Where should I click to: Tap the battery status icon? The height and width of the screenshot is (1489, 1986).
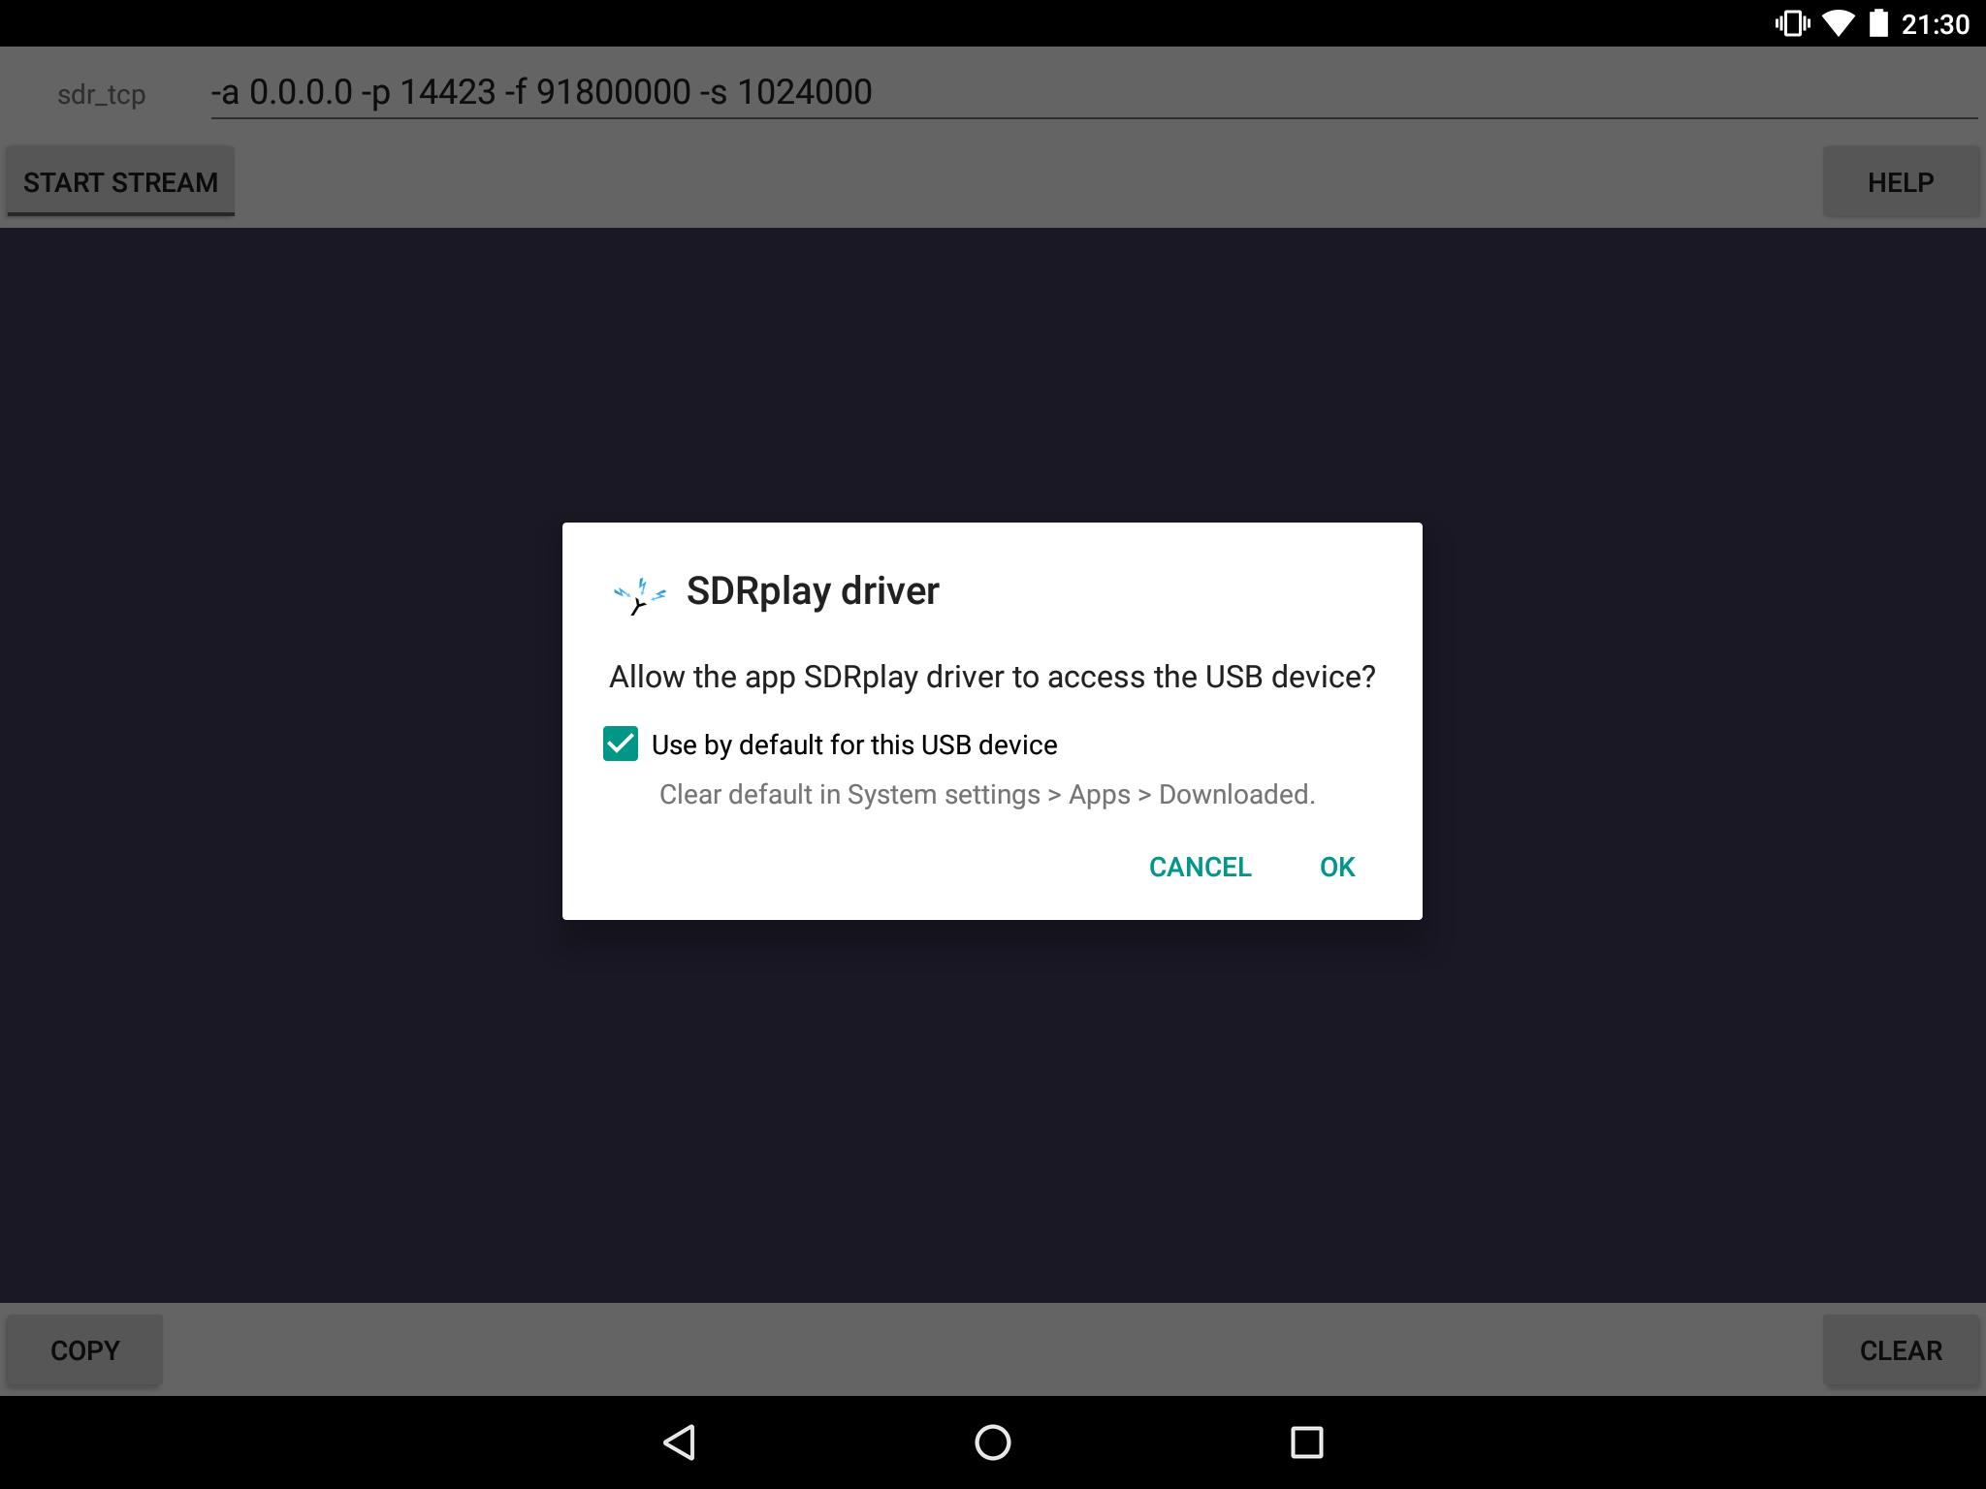pos(1879,23)
